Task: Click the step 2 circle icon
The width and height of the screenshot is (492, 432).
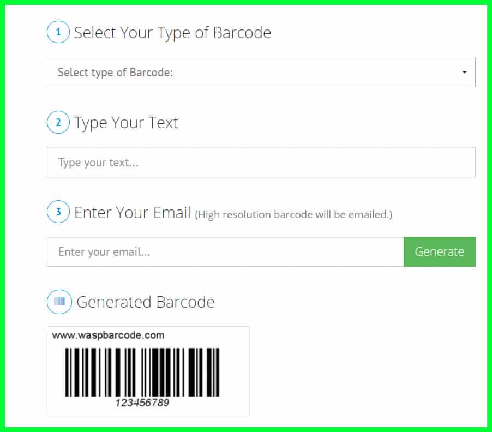Action: click(x=58, y=122)
